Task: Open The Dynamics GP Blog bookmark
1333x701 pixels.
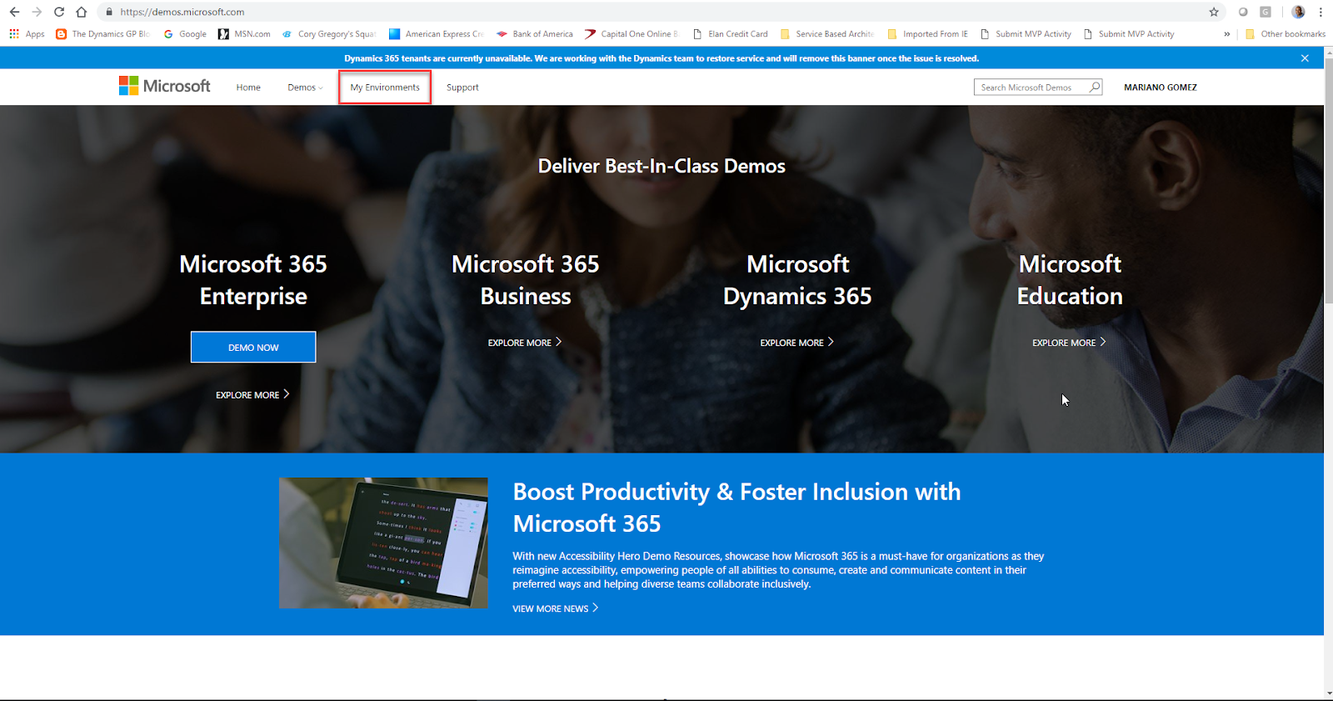Action: 102,34
